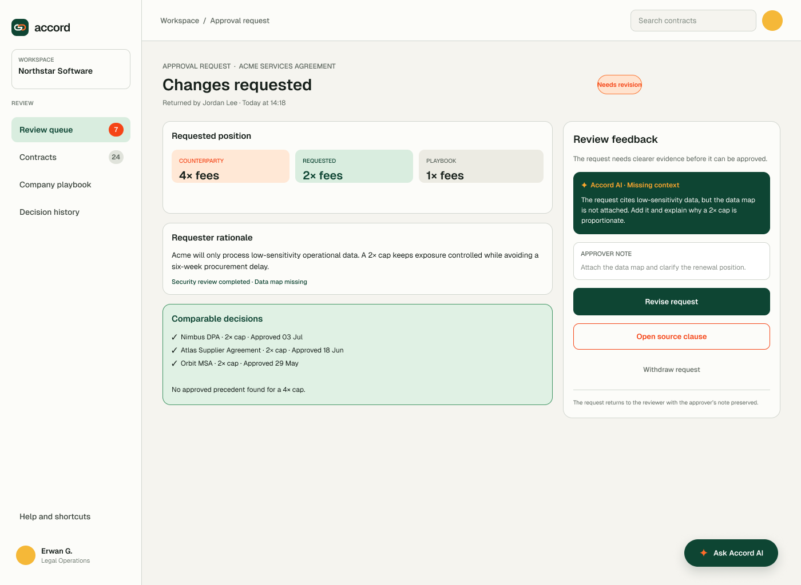Click Withdraw request link

(x=672, y=370)
